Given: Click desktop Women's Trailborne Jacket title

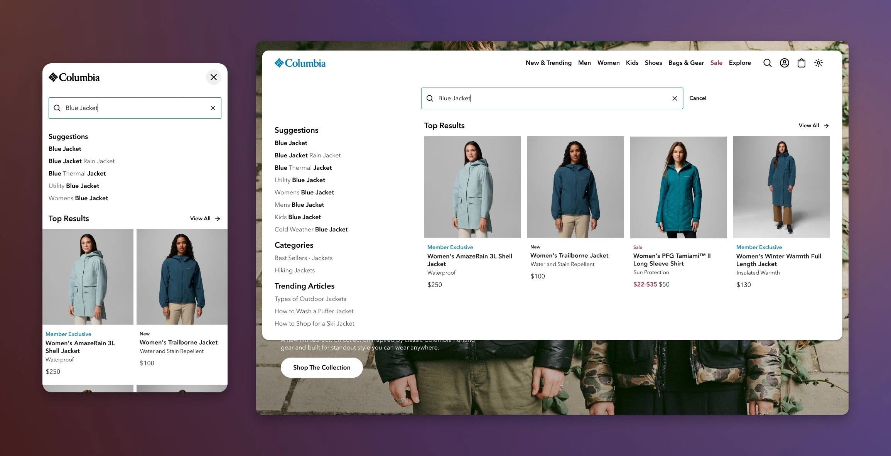Looking at the screenshot, I should click(x=569, y=255).
